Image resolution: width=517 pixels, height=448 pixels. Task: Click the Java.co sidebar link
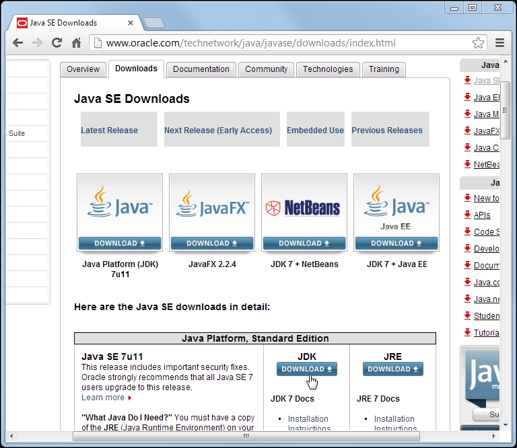(486, 282)
